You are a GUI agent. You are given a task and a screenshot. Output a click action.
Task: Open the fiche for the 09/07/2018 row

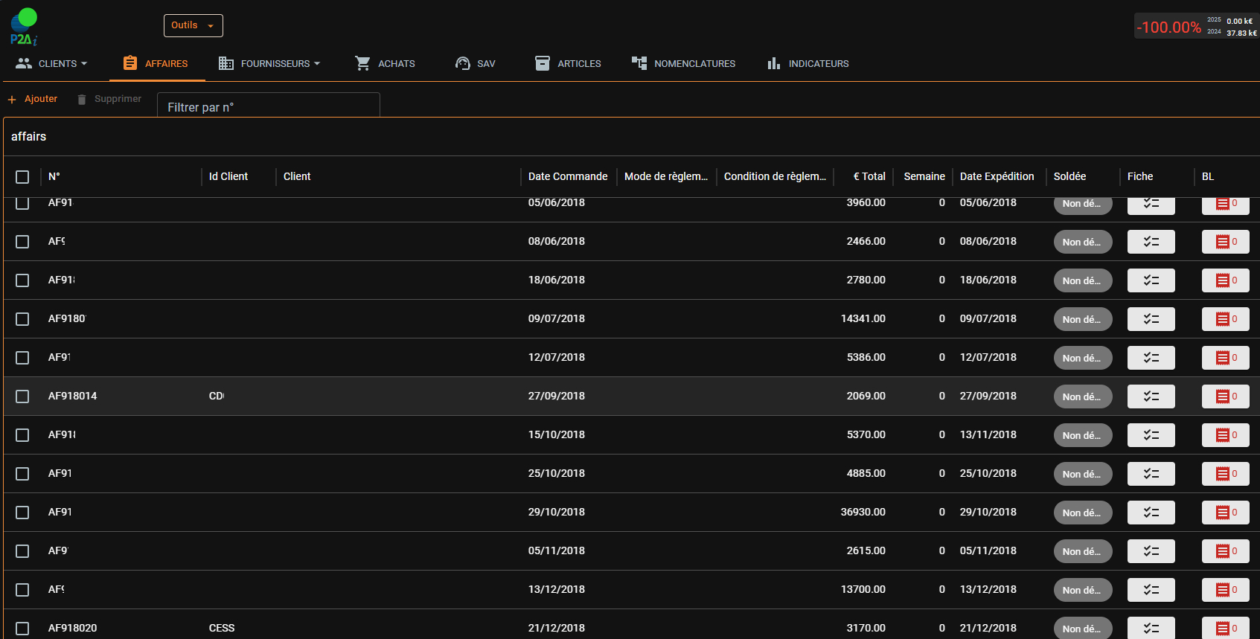click(x=1151, y=319)
